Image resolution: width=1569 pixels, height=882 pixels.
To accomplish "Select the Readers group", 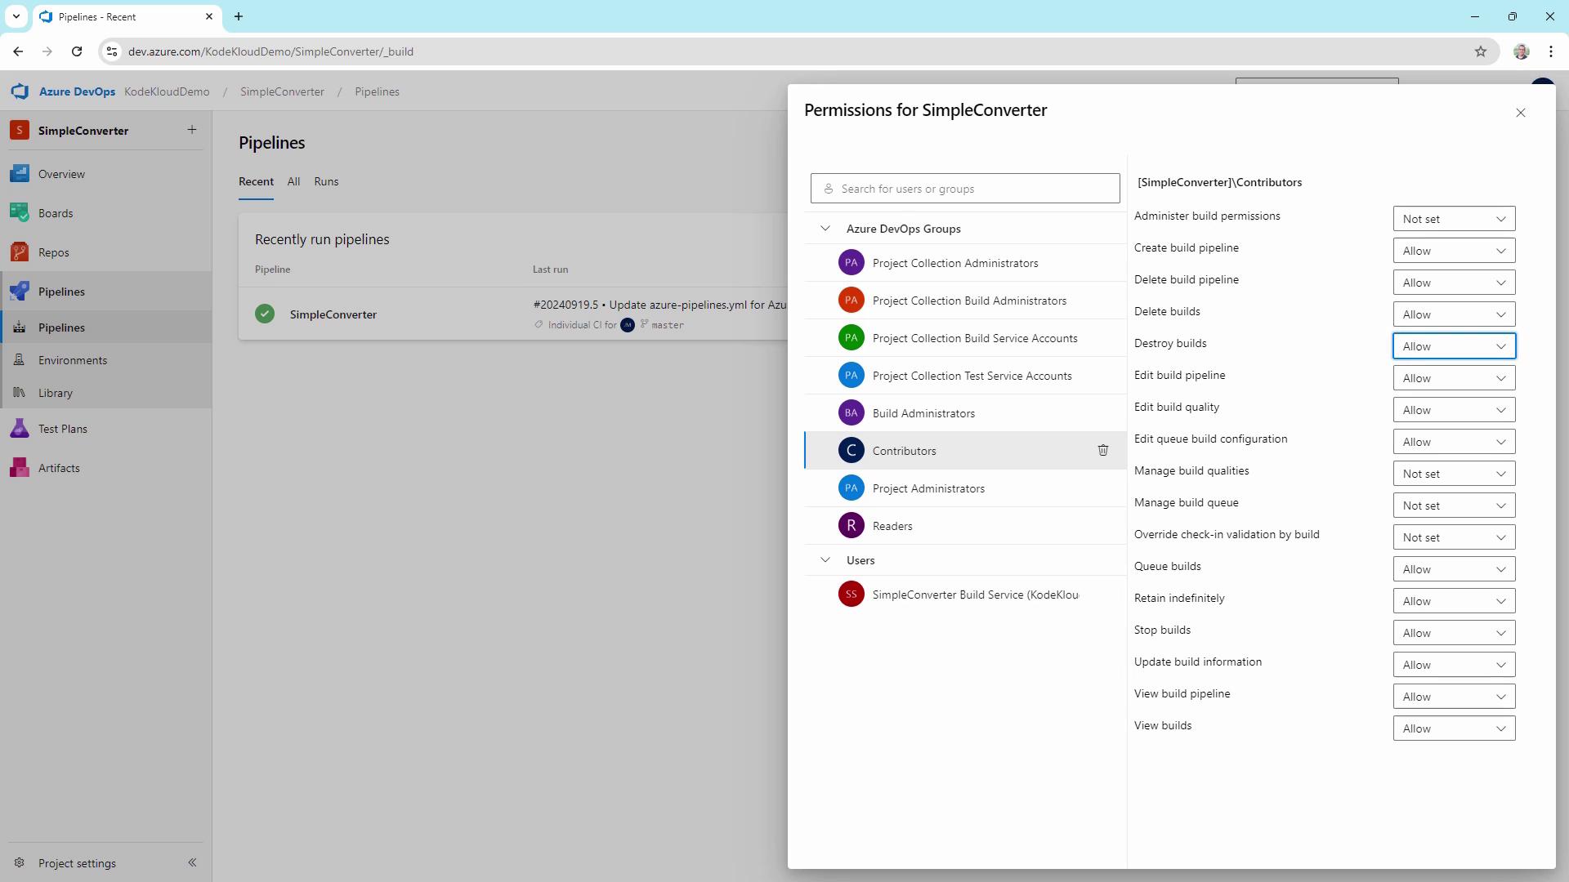I will tap(965, 526).
